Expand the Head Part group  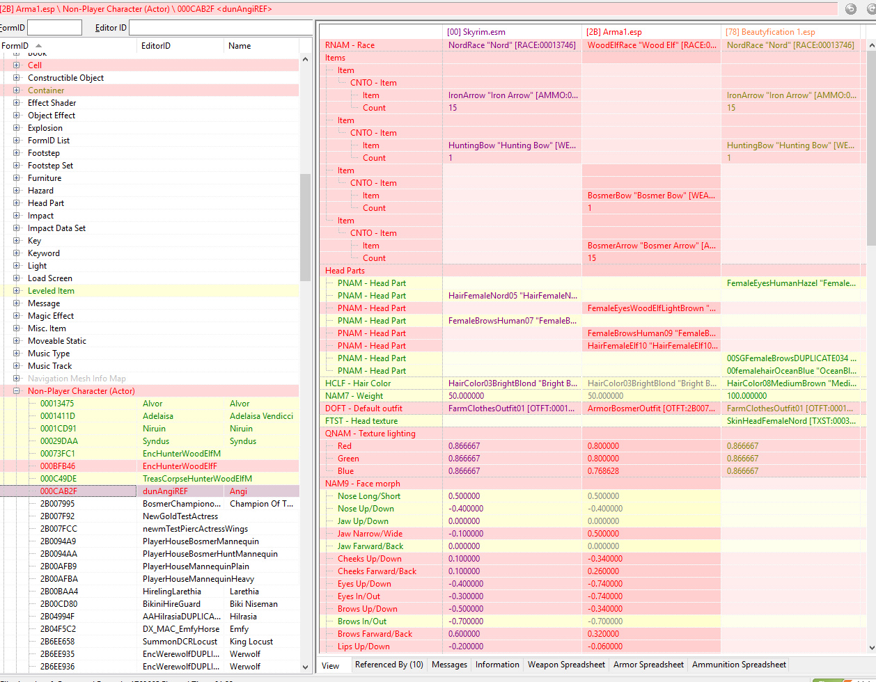pos(17,203)
